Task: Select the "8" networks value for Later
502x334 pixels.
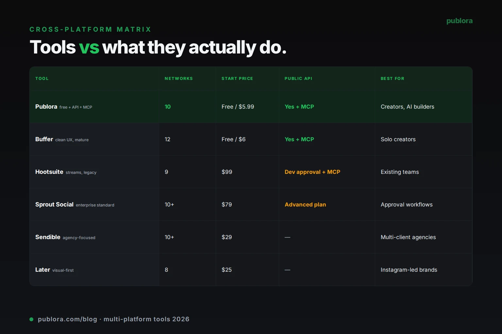Action: click(166, 270)
